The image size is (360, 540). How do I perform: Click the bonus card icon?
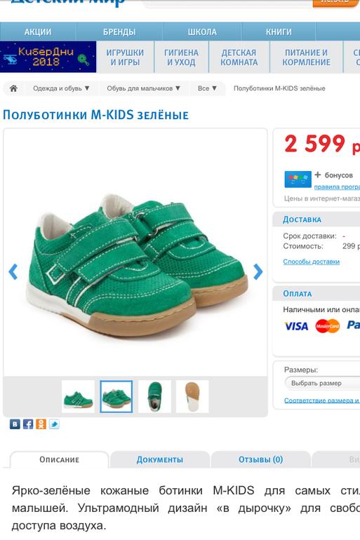tap(298, 179)
